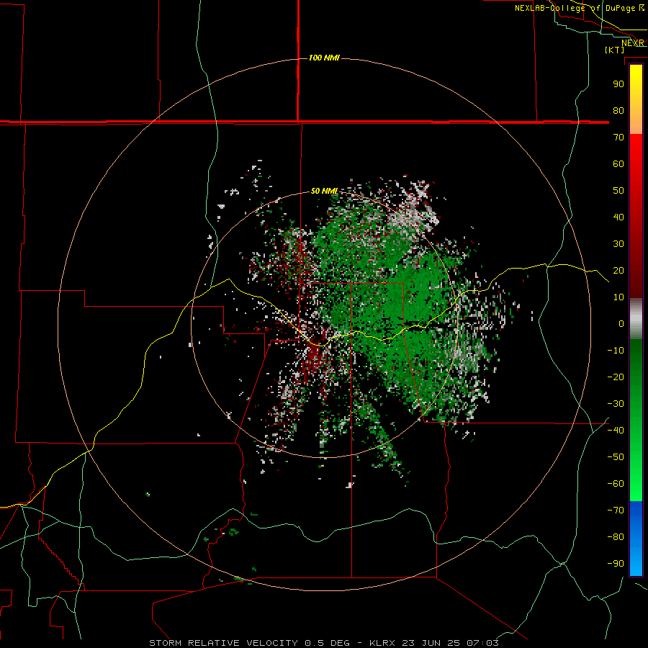This screenshot has height=648, width=648.
Task: Click the 60 value on velocity scale
Action: click(618, 164)
